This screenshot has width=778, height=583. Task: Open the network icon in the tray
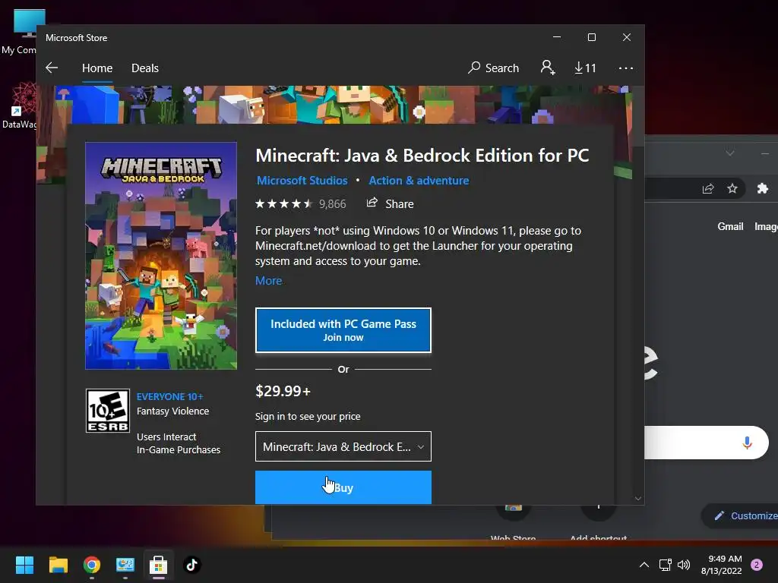tap(666, 565)
